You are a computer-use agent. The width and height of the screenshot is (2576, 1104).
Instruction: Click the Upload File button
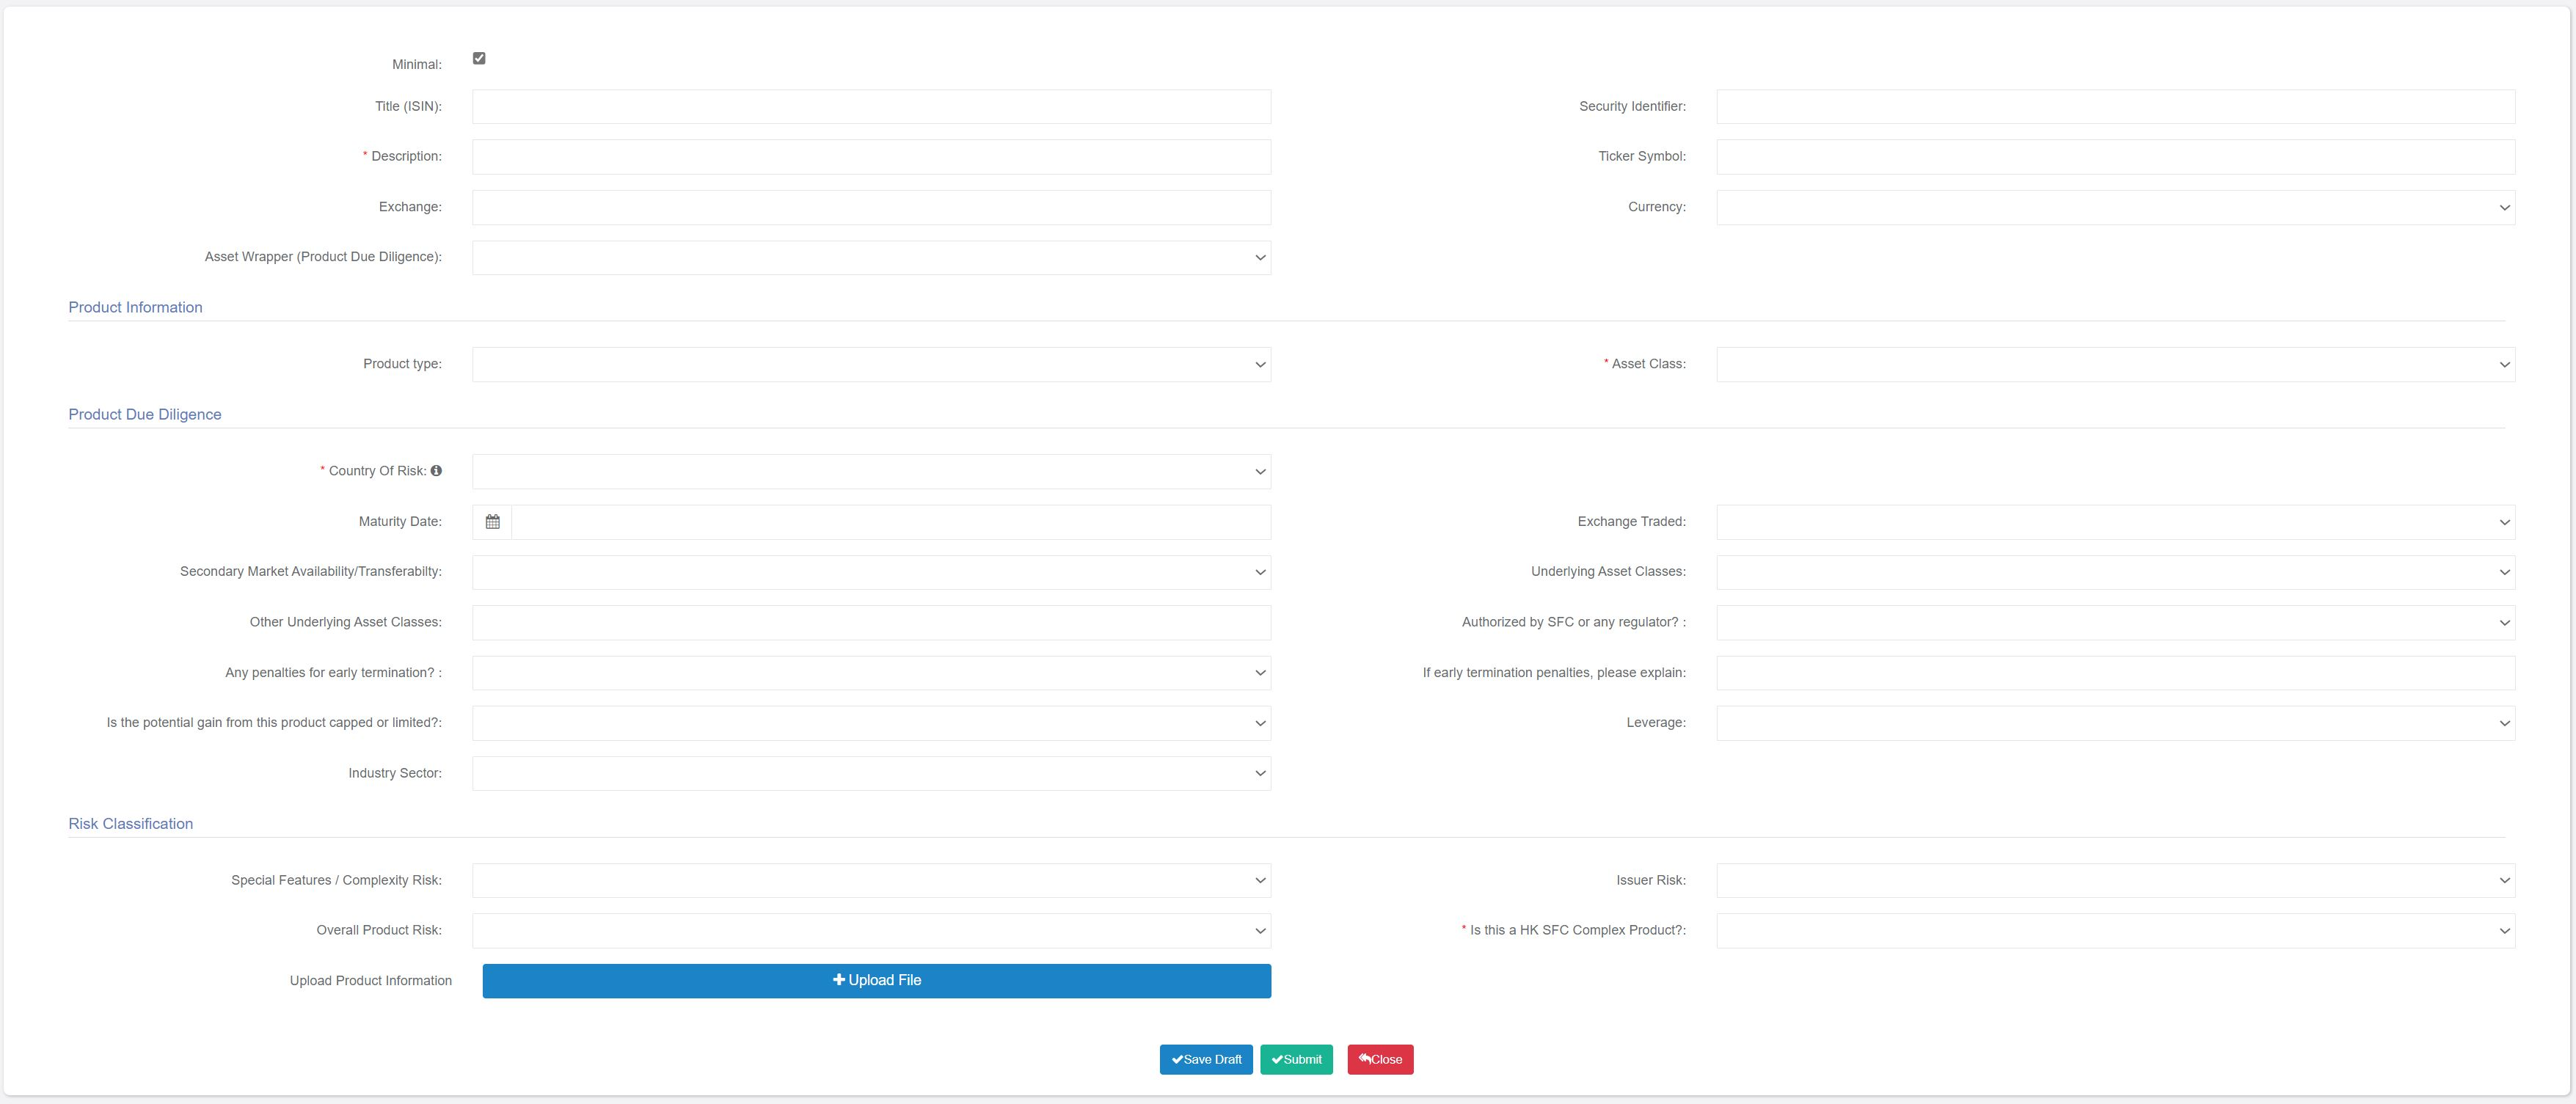click(876, 981)
